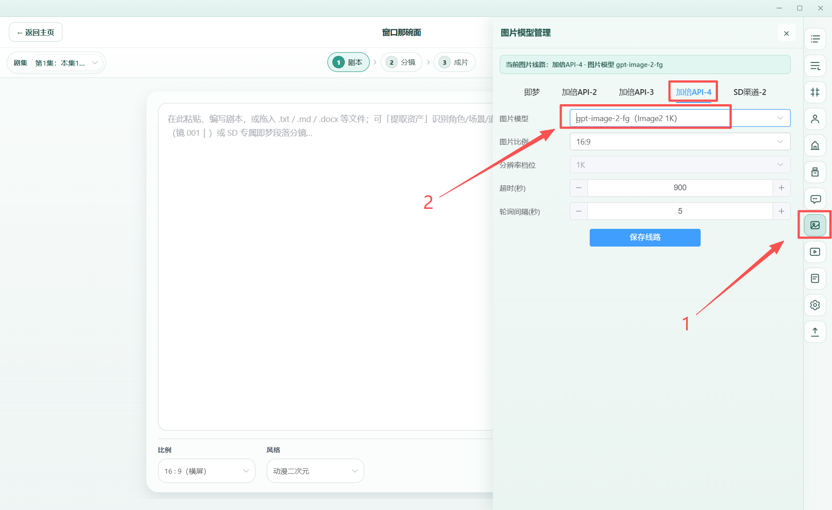
Task: Close the 图片模型管理 panel
Action: pyautogui.click(x=786, y=33)
